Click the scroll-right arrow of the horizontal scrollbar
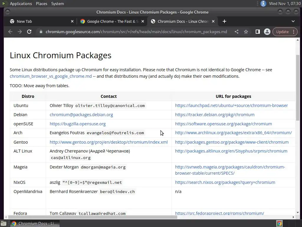 pyautogui.click(x=293, y=217)
